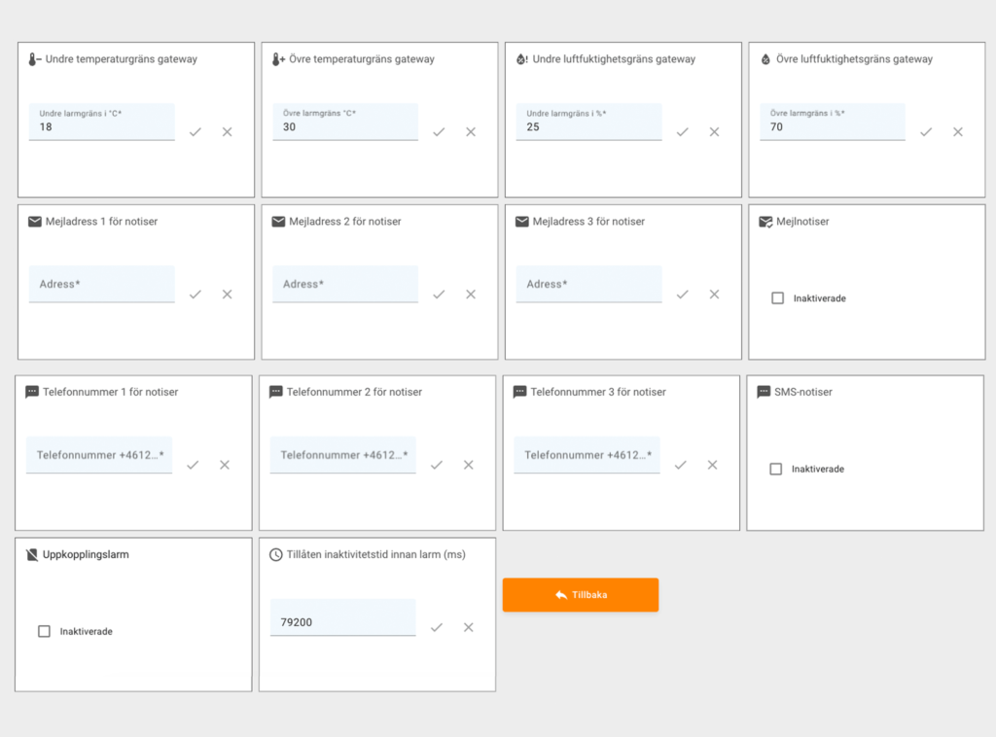Toggle the Mejlnotiser checkbox
The height and width of the screenshot is (737, 996).
777,298
